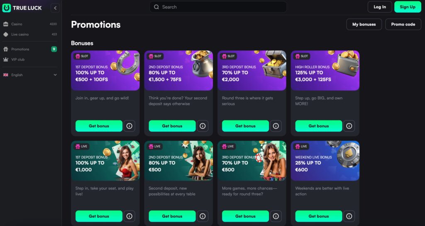View High Roller bonus info icon
The height and width of the screenshot is (226, 425).
click(349, 126)
